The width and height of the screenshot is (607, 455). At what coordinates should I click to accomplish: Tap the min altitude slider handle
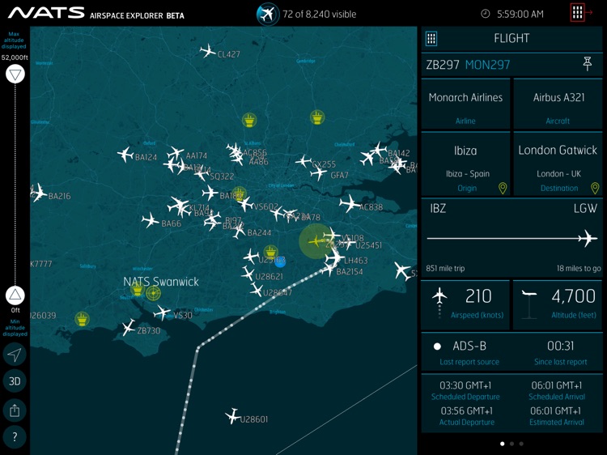click(15, 296)
